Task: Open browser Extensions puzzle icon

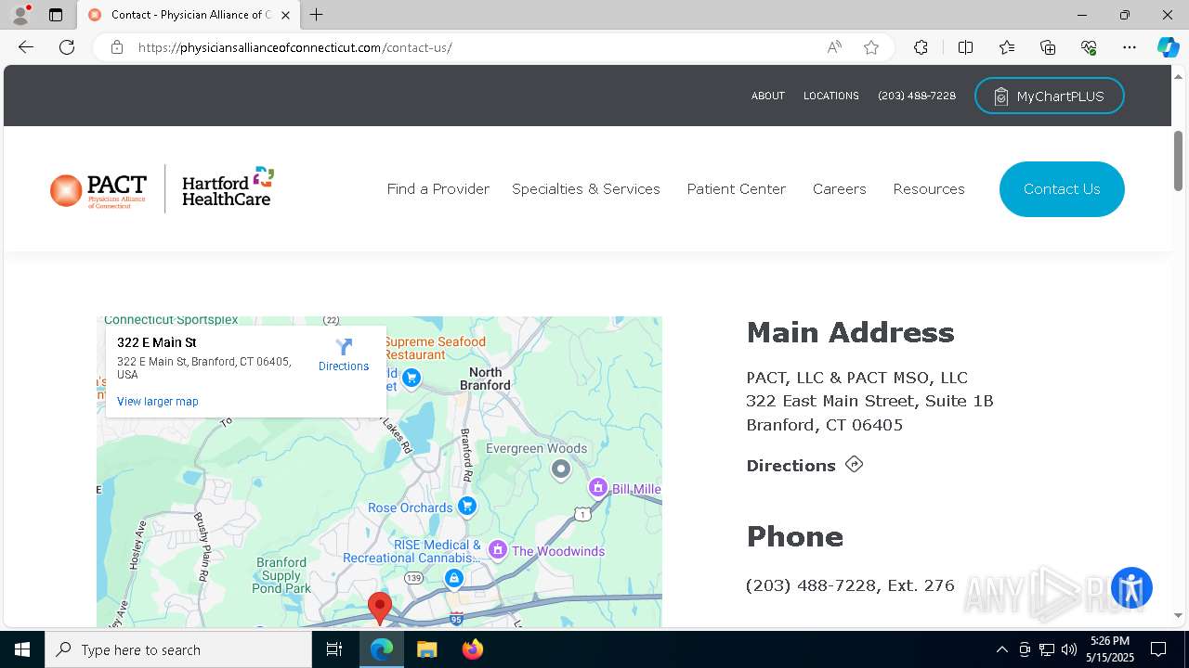Action: [921, 47]
